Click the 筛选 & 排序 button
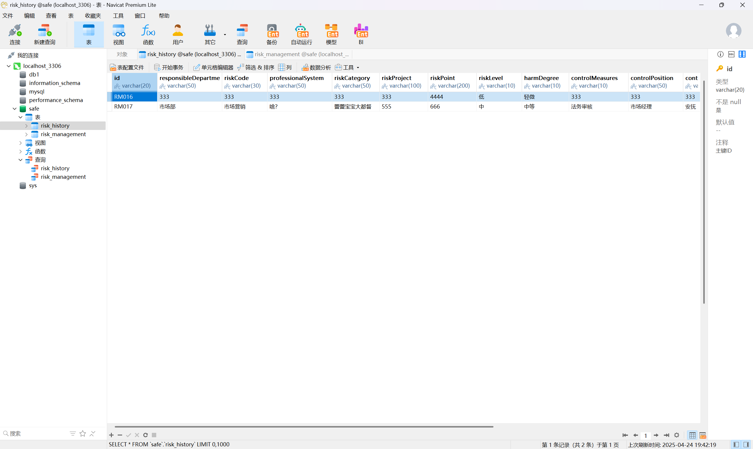The image size is (753, 449). pyautogui.click(x=256, y=67)
